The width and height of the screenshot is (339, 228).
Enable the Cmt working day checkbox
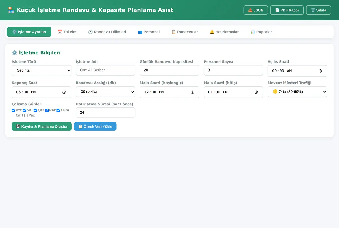click(13, 115)
